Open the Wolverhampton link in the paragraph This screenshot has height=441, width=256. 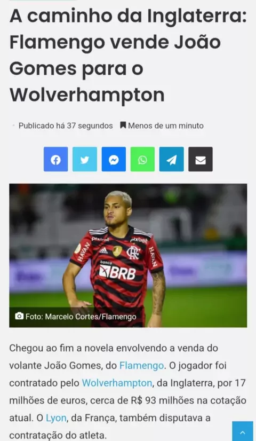click(117, 383)
